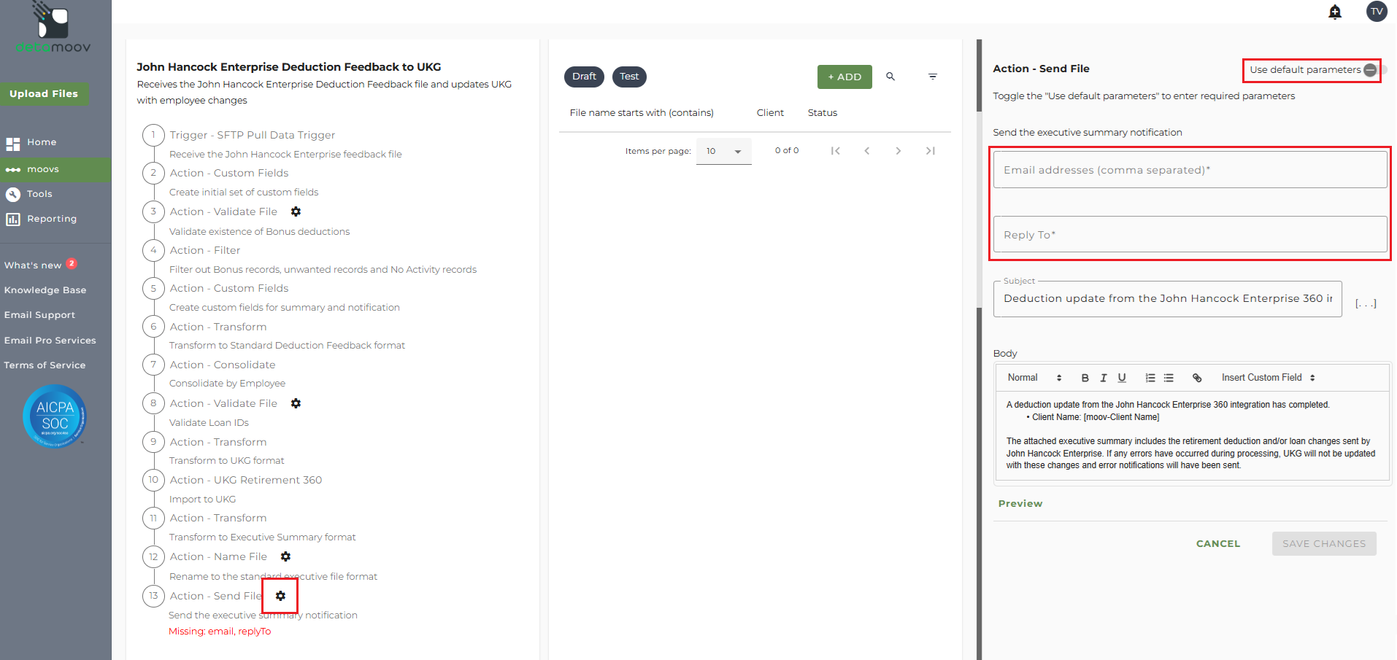Apply bold formatting in body editor
This screenshot has width=1397, height=660.
1085,378
